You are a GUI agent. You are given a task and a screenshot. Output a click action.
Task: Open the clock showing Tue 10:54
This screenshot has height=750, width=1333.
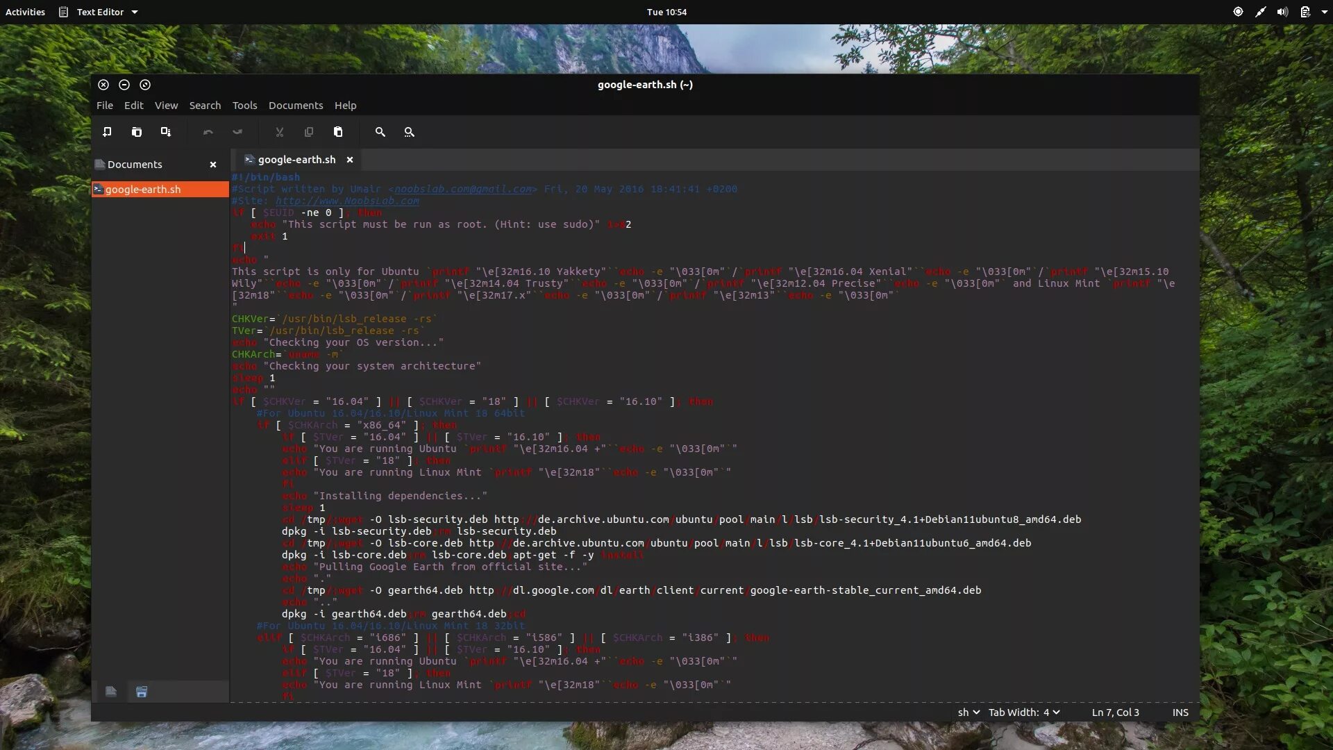tap(666, 12)
